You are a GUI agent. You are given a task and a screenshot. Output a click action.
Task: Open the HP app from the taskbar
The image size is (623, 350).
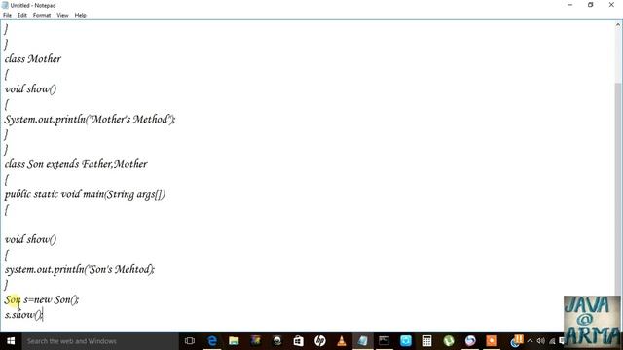pyautogui.click(x=320, y=341)
